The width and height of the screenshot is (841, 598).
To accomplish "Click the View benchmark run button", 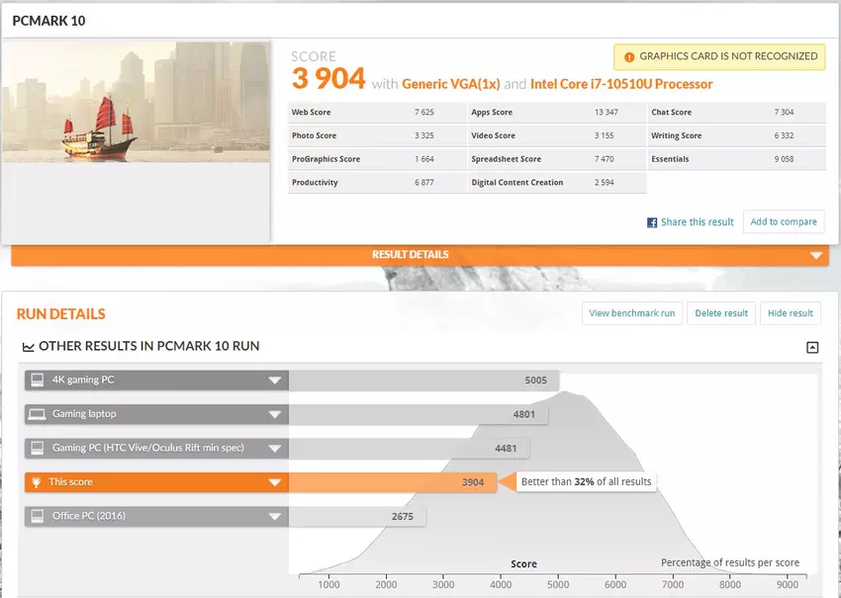I will [631, 313].
